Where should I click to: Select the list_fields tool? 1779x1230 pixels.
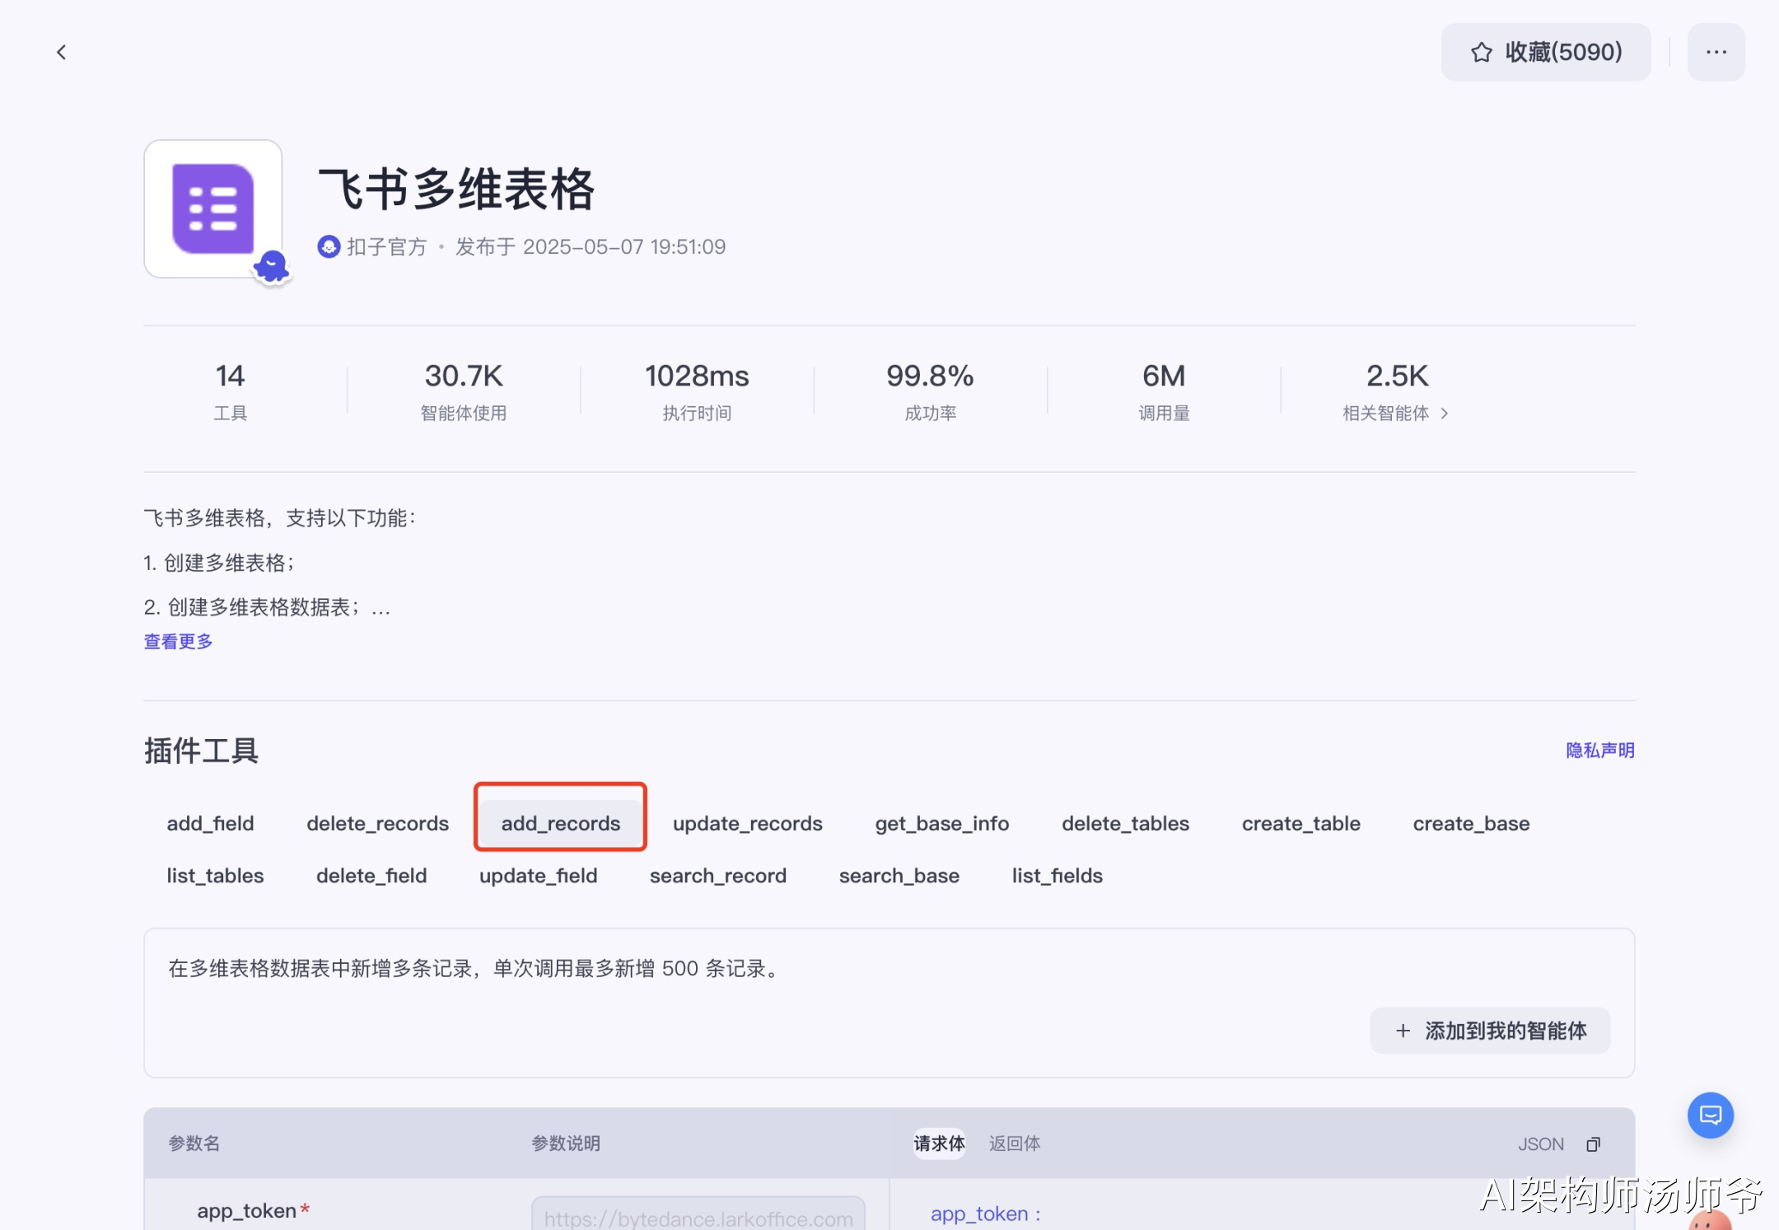pyautogui.click(x=1057, y=876)
